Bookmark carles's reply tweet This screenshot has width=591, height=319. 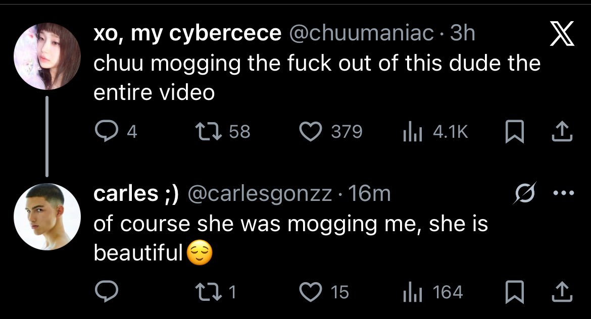coord(513,292)
